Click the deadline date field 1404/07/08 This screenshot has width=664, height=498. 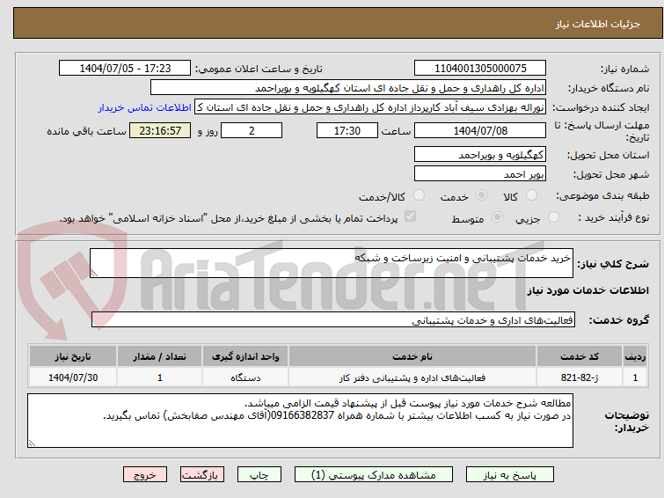[480, 130]
